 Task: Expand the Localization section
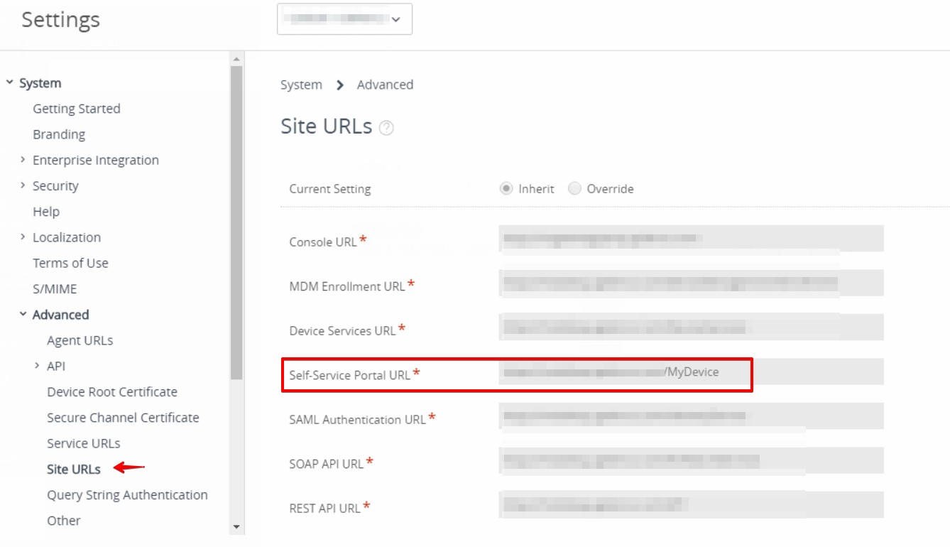coord(23,237)
